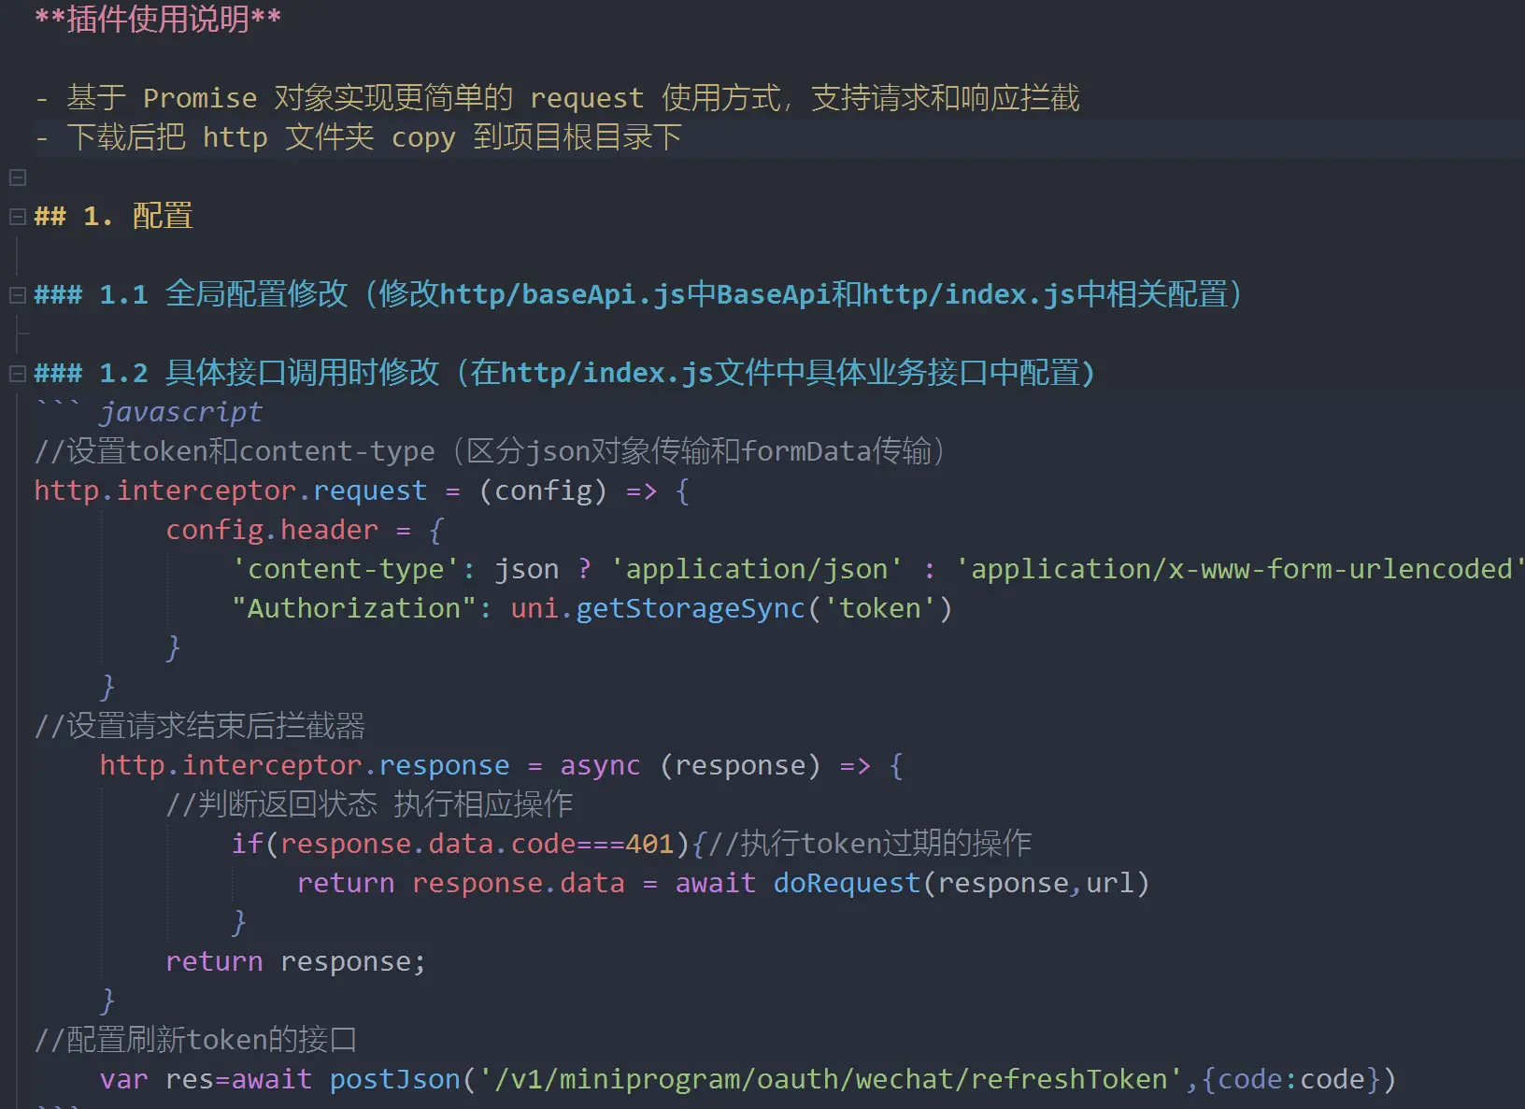The width and height of the screenshot is (1525, 1109).
Task: Click 'uni.getStorageSync' function call
Action: [x=658, y=608]
